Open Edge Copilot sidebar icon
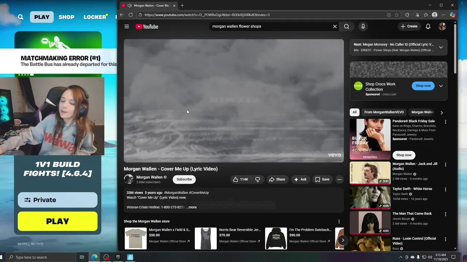The image size is (467, 262). pos(452,15)
